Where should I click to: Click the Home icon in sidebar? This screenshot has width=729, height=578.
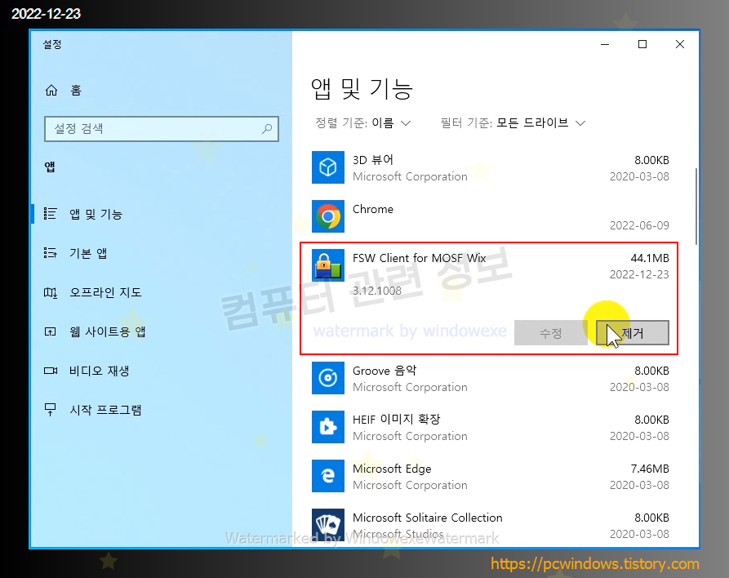[x=51, y=91]
